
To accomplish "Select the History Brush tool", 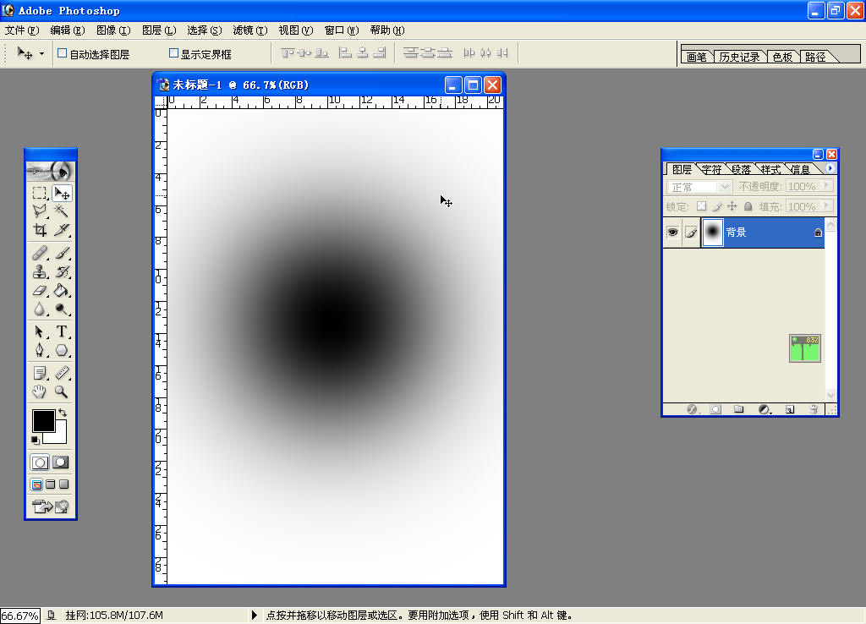I will tap(62, 271).
